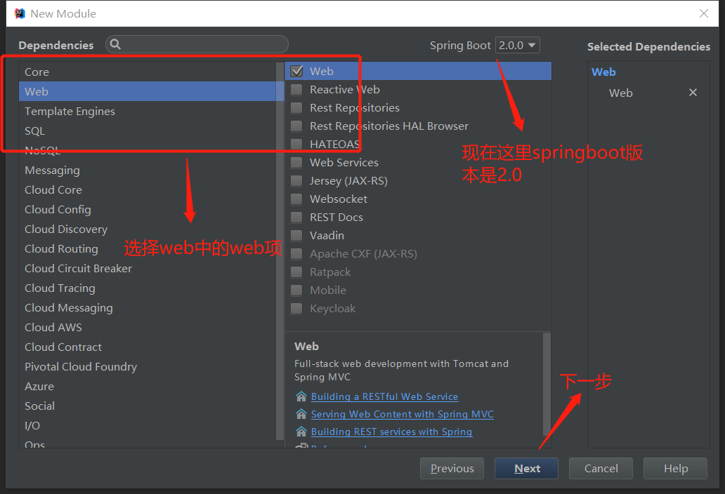This screenshot has height=494, width=725.
Task: Select the Web group header in Selected Dependencies
Action: [x=603, y=72]
